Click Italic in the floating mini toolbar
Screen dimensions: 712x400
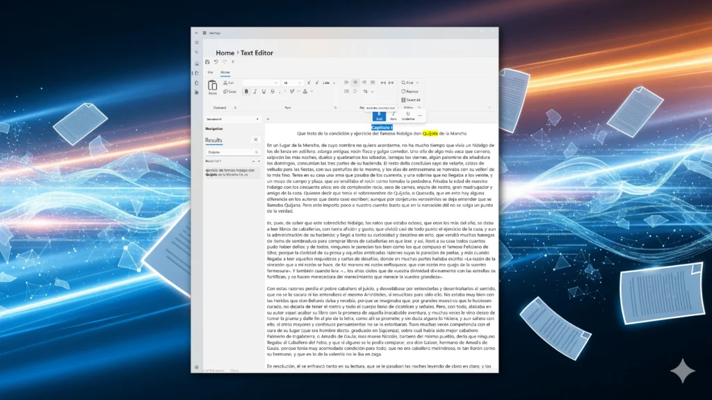click(x=394, y=116)
